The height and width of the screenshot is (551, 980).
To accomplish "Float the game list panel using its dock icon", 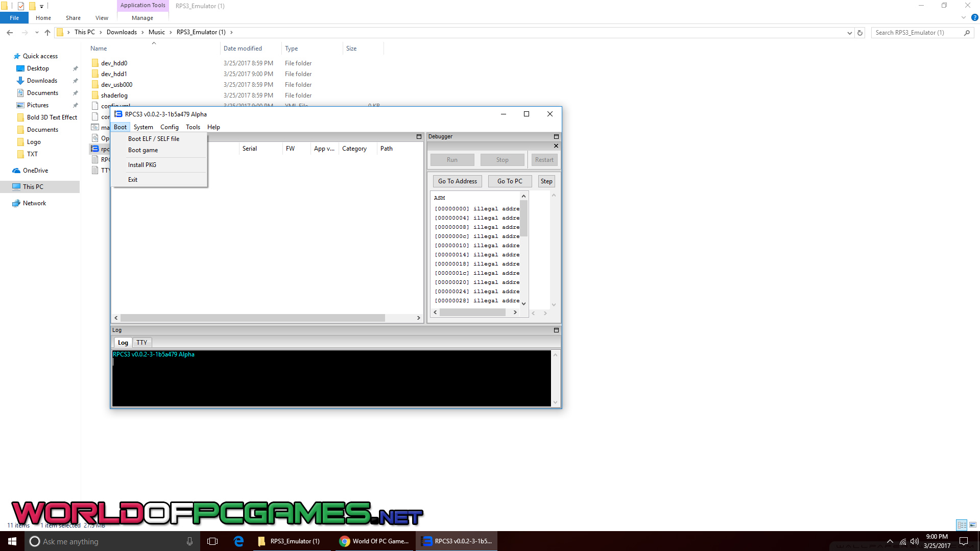I will (419, 137).
